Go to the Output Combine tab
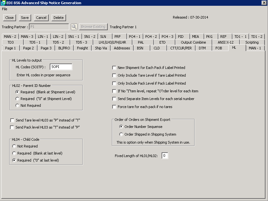 (x=193, y=42)
